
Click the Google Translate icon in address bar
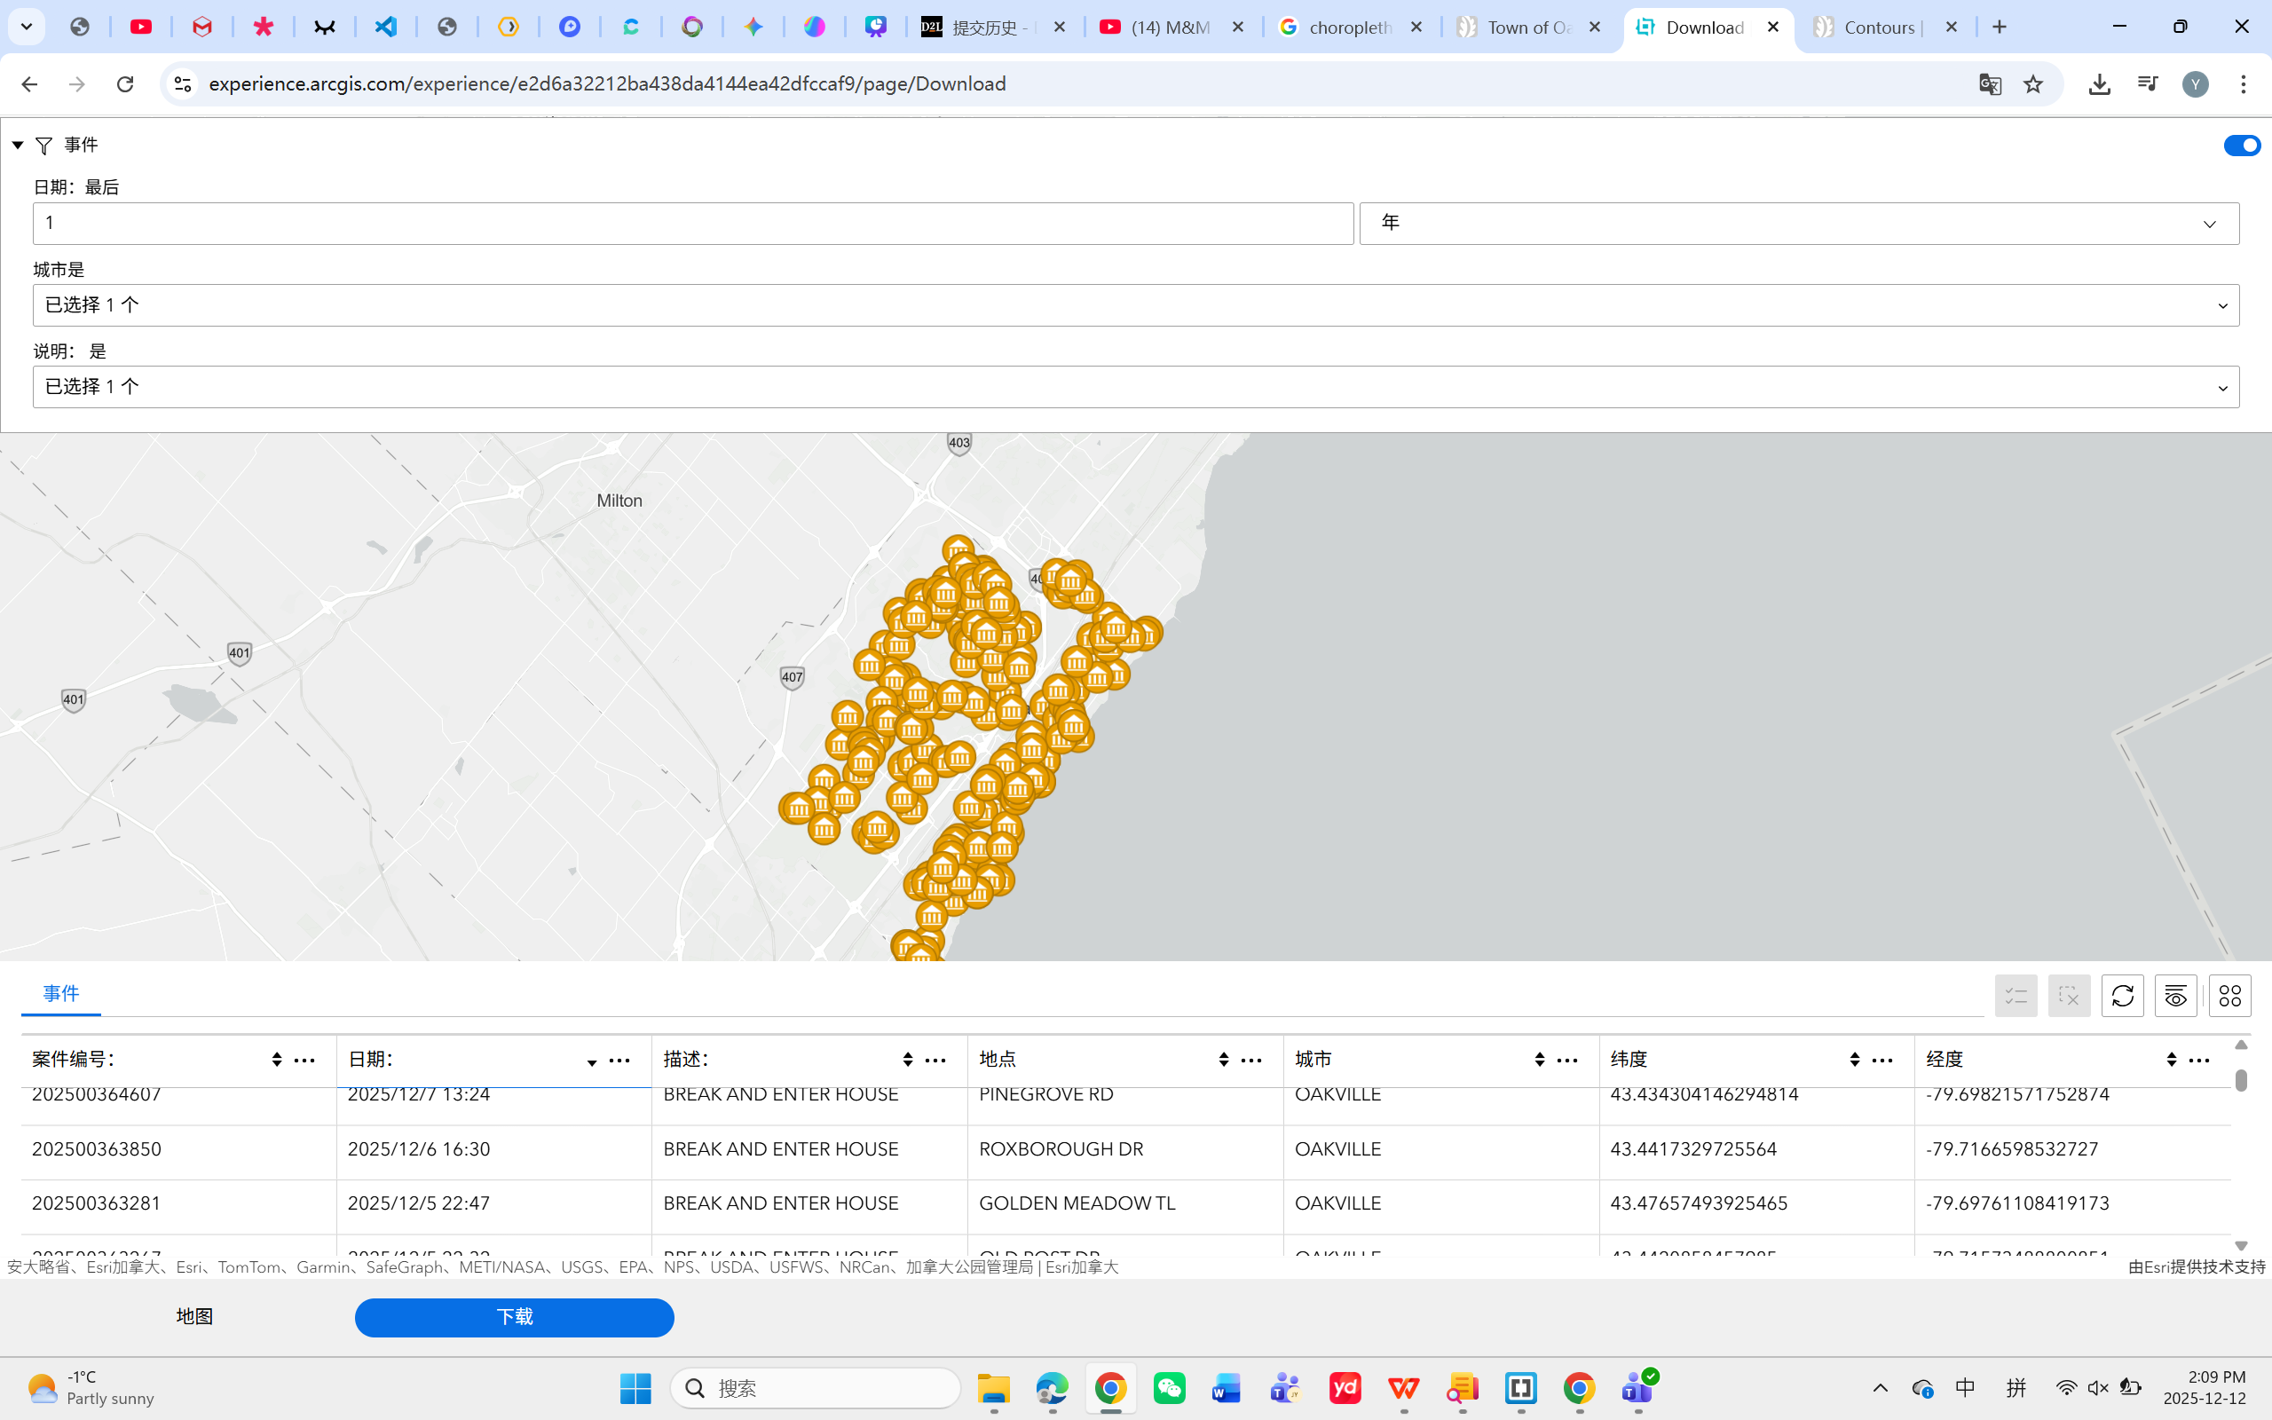1990,84
